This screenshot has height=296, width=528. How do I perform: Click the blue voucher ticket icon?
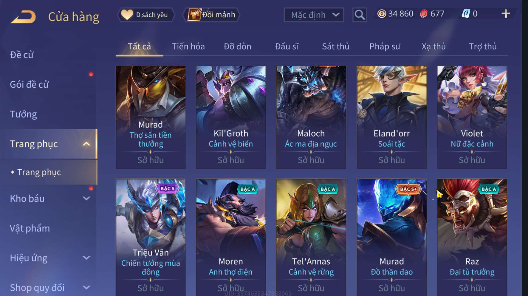click(x=466, y=14)
